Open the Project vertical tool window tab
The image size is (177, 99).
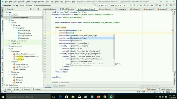2,13
